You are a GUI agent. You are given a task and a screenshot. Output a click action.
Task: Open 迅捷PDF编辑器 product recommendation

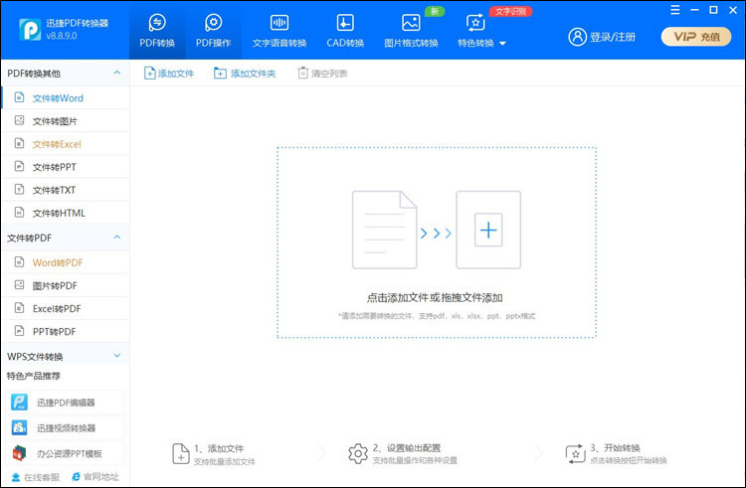66,403
